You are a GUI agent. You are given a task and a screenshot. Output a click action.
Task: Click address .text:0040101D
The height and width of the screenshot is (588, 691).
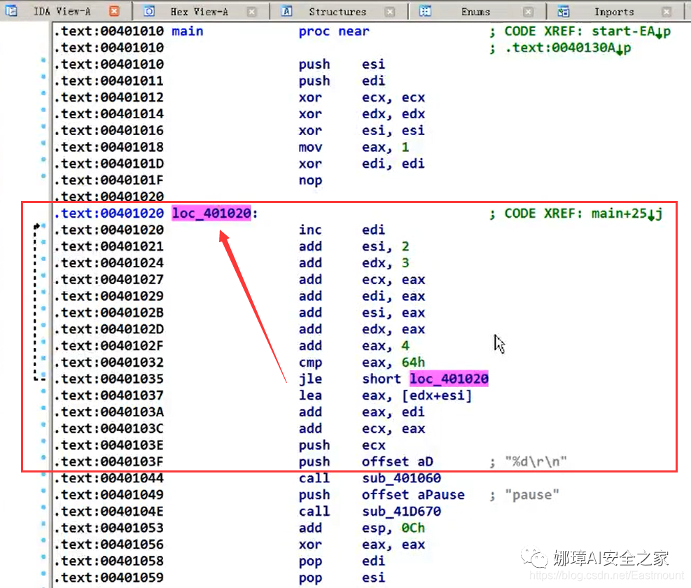[109, 164]
